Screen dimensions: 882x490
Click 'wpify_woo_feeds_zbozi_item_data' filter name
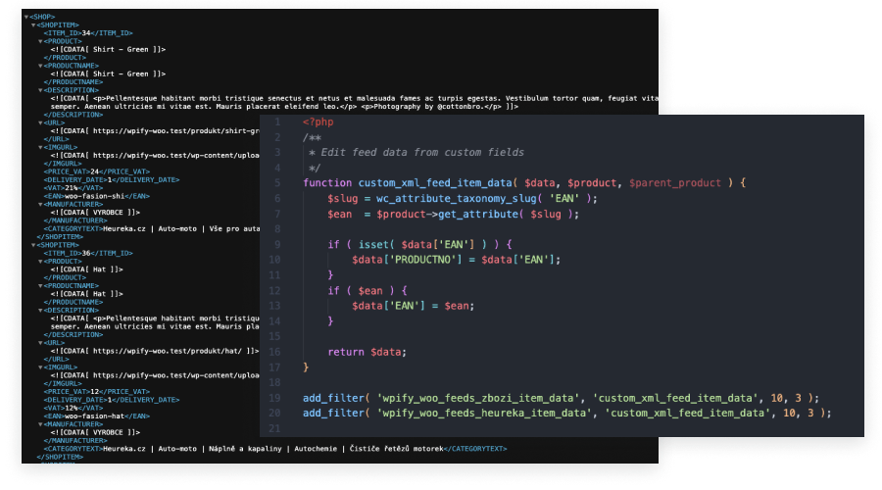478,398
